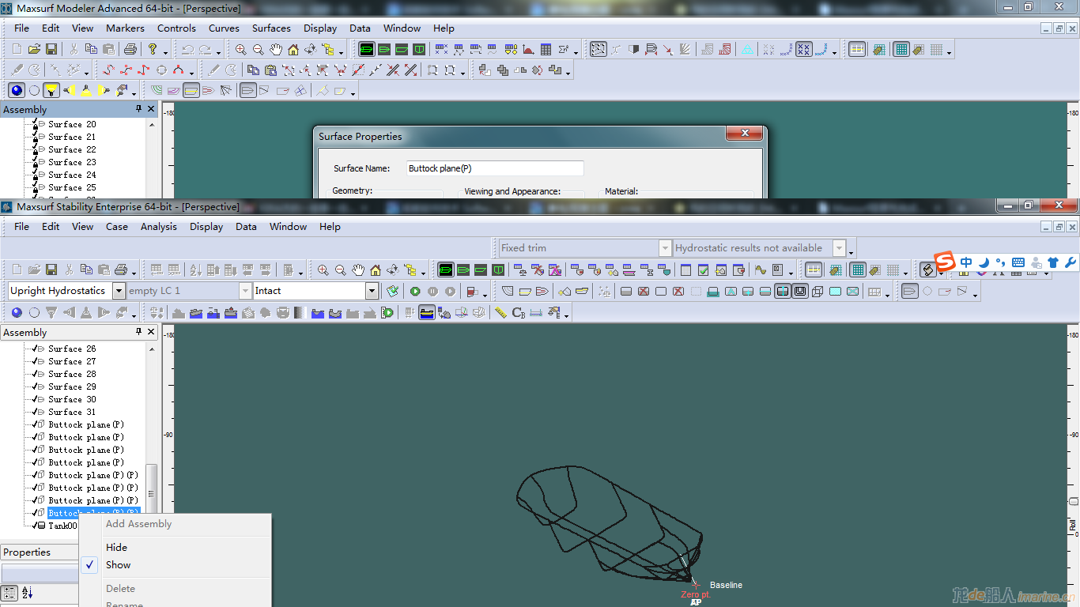The height and width of the screenshot is (607, 1080).
Task: Open empty LC 1 loadcase dropdown
Action: click(x=245, y=291)
